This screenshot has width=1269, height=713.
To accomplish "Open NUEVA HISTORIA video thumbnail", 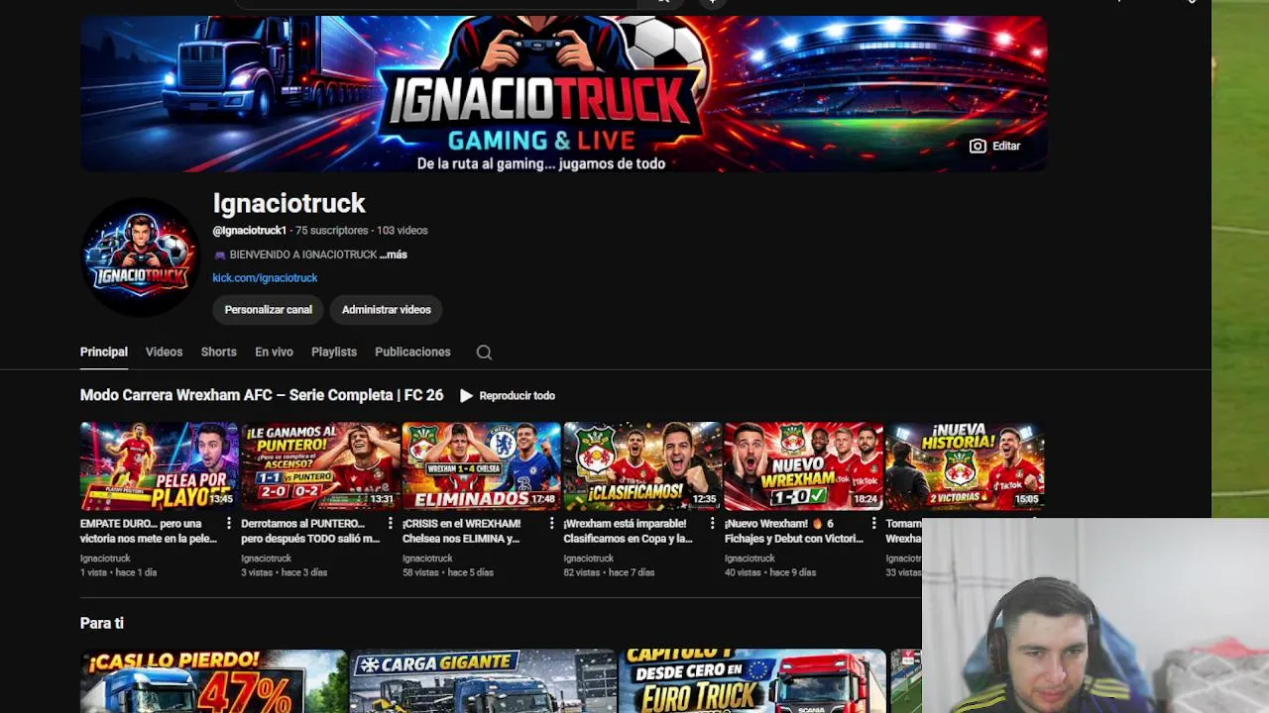I will [x=965, y=466].
